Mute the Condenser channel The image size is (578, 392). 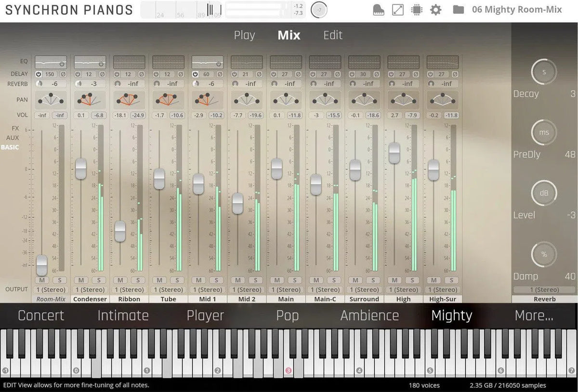[80, 280]
